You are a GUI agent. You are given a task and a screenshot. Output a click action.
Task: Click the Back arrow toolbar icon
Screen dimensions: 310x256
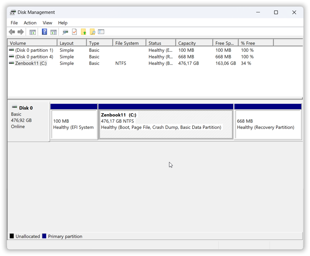(12, 32)
